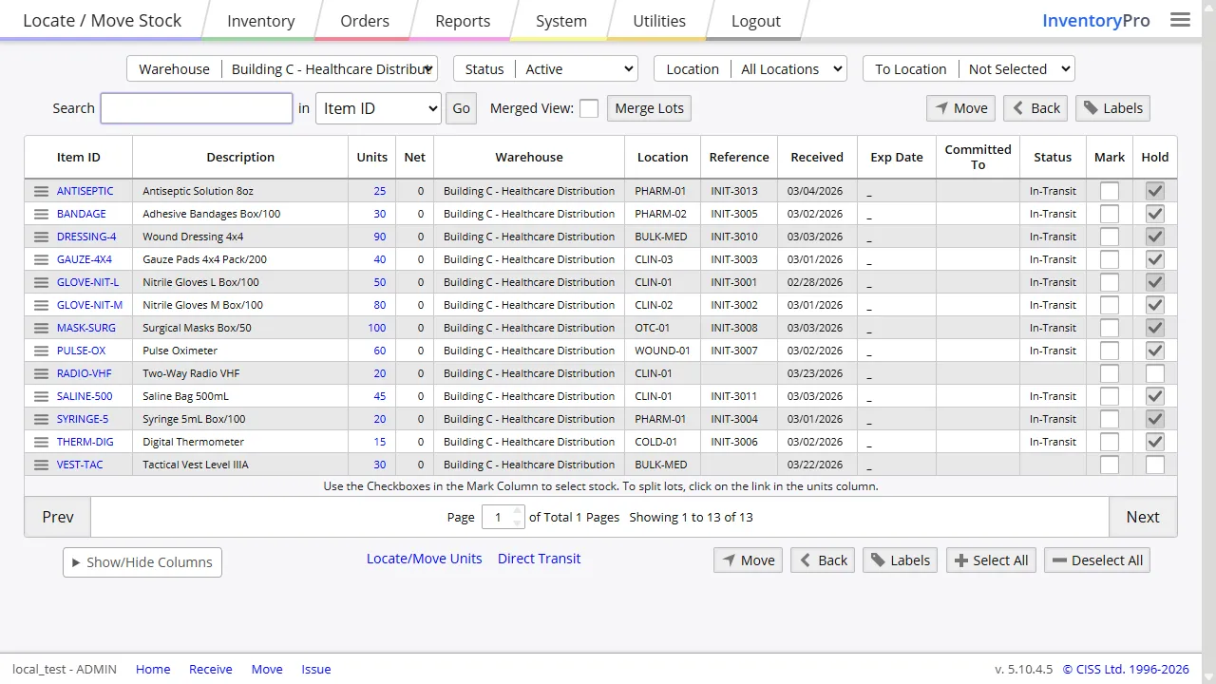Toggle Hold checkbox for PULSE-OX
Viewport: 1216px width, 684px height.
pos(1155,351)
